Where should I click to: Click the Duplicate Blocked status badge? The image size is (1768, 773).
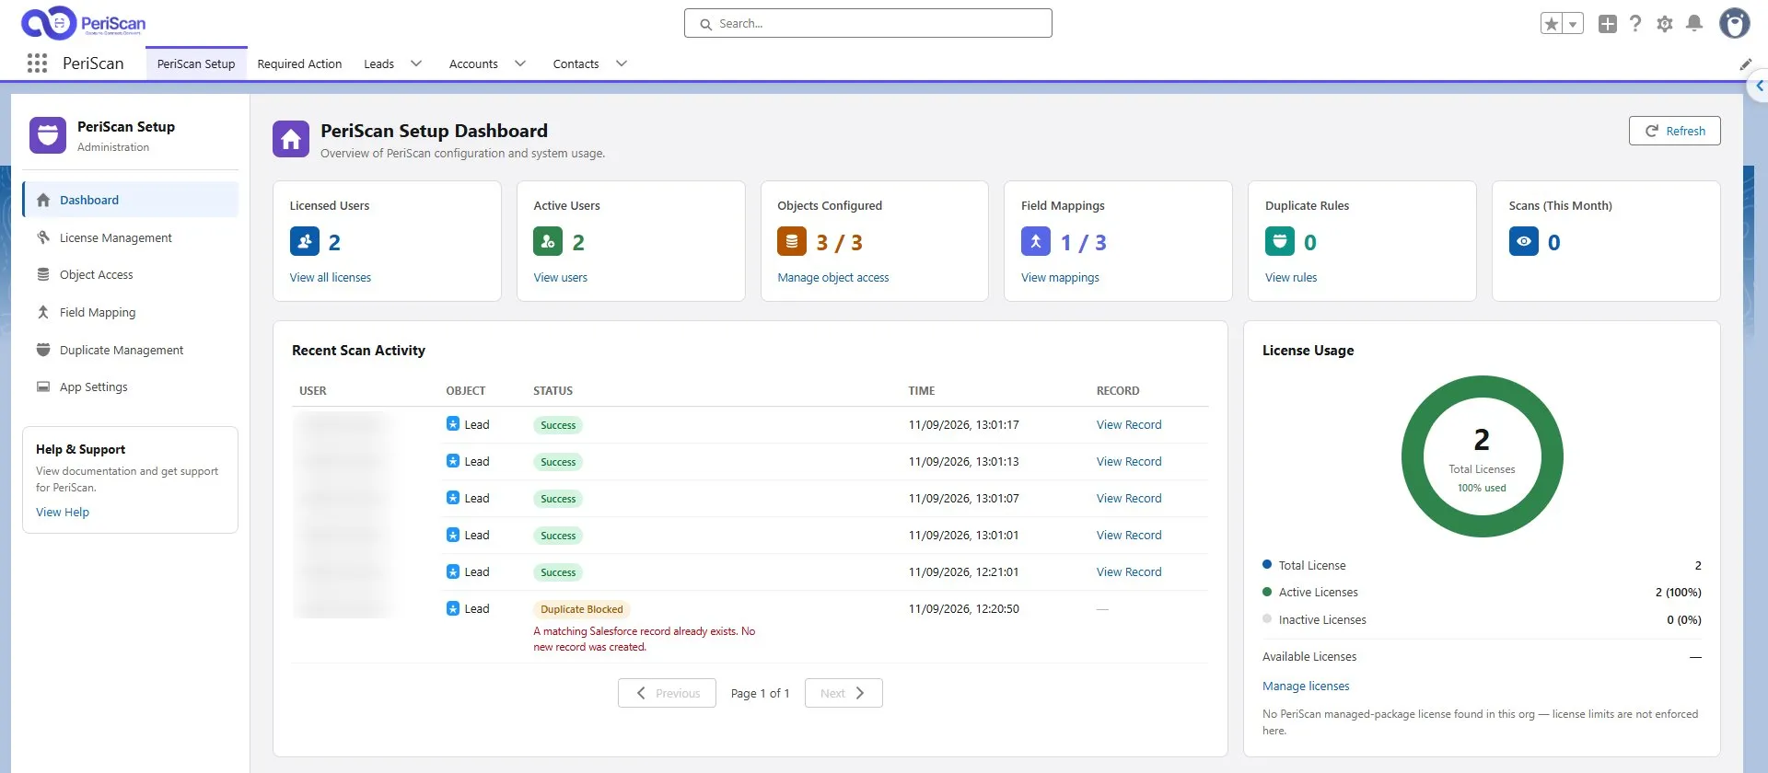tap(582, 609)
